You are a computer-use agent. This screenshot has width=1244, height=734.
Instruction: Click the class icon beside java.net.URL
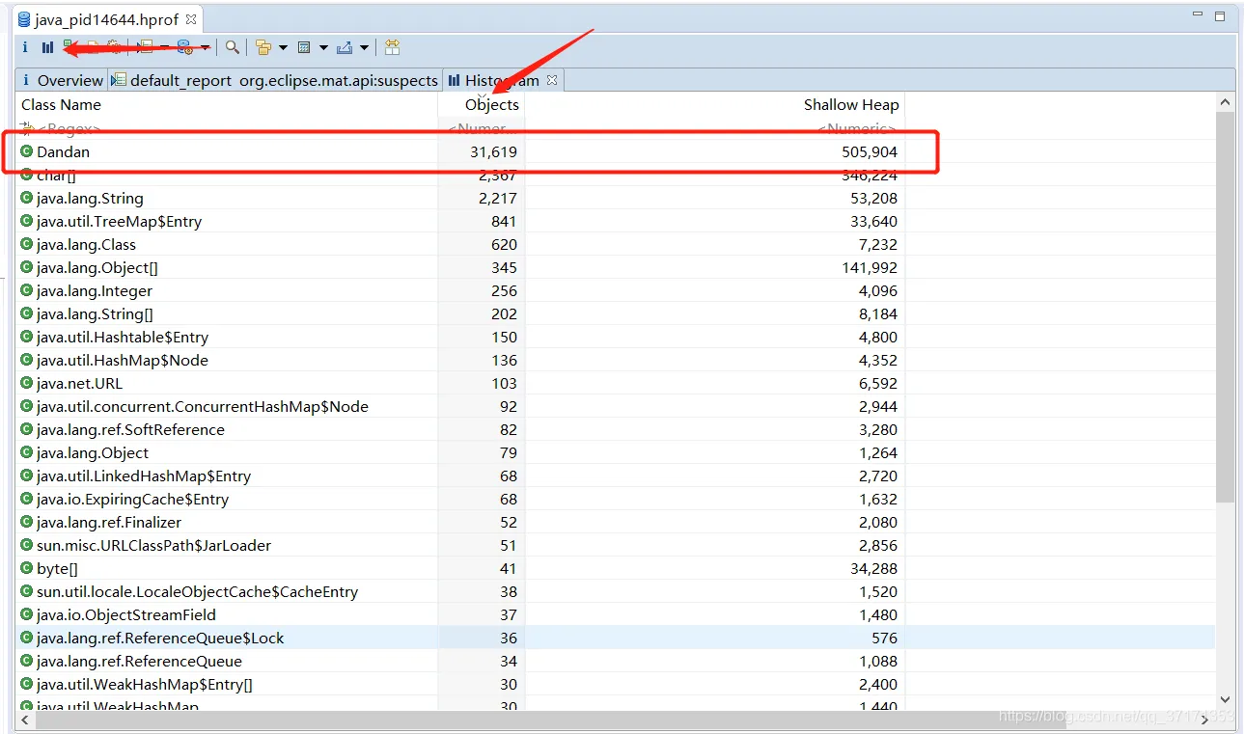click(27, 383)
